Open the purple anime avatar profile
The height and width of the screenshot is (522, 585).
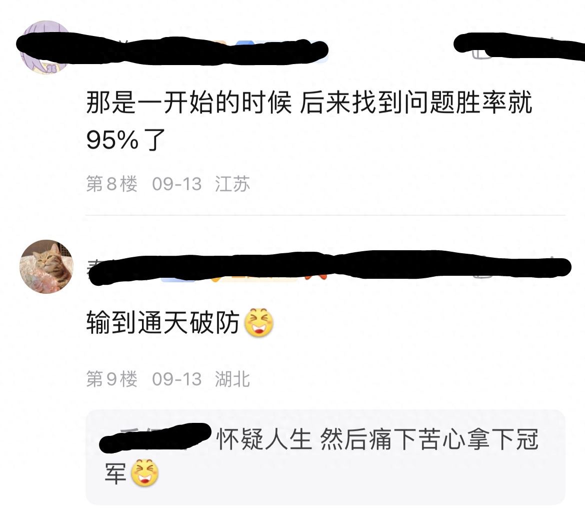(46, 48)
